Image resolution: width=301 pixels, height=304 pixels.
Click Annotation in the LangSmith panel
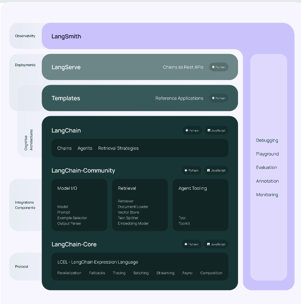267,181
